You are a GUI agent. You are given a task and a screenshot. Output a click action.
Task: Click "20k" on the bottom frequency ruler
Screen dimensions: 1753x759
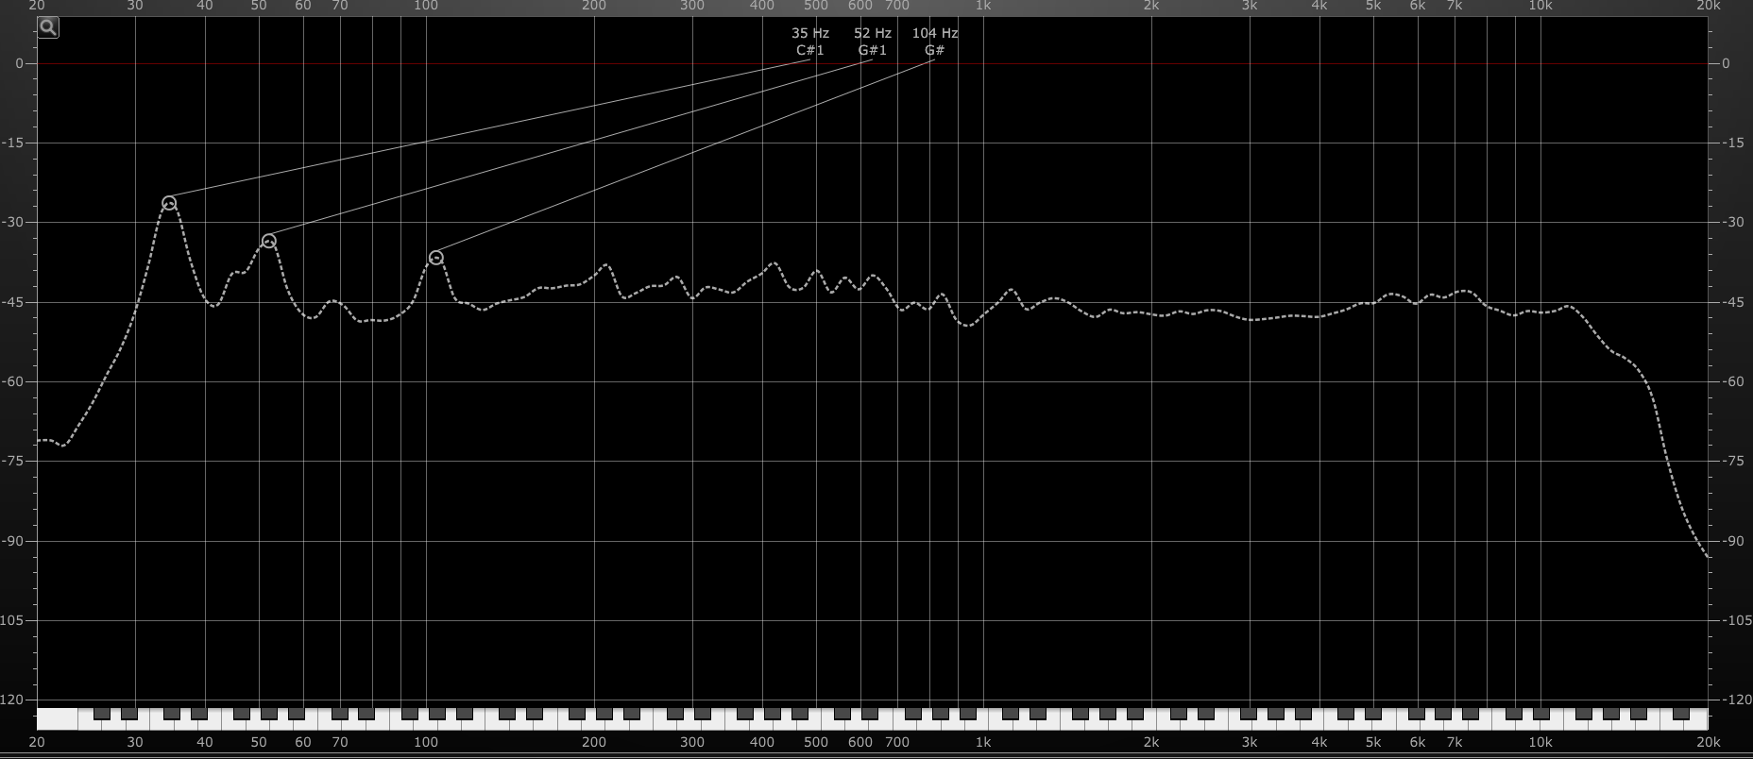(x=1708, y=742)
